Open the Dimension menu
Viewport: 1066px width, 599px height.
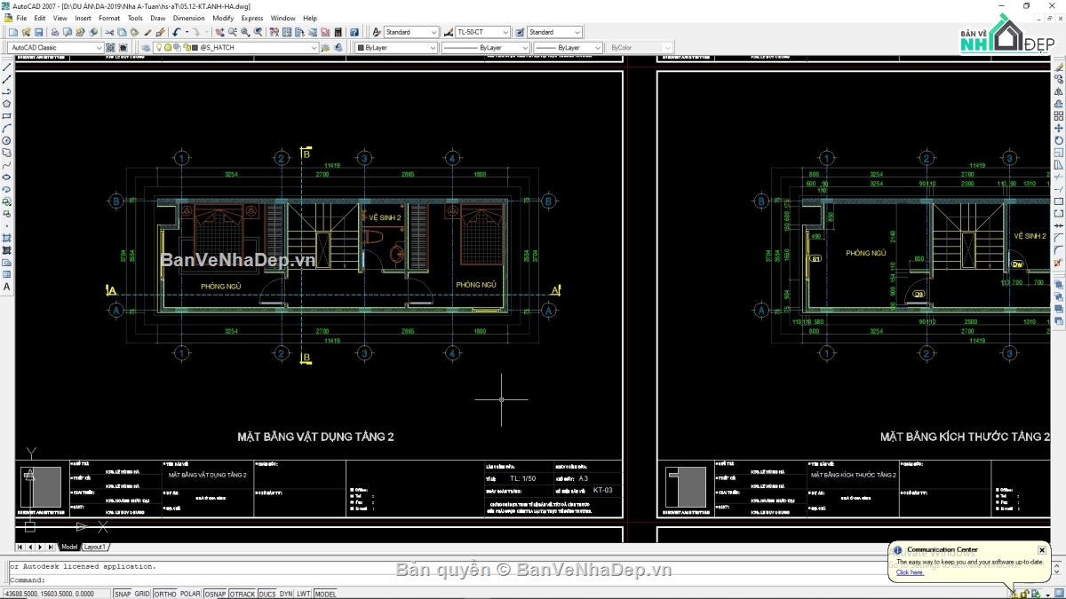pos(188,18)
